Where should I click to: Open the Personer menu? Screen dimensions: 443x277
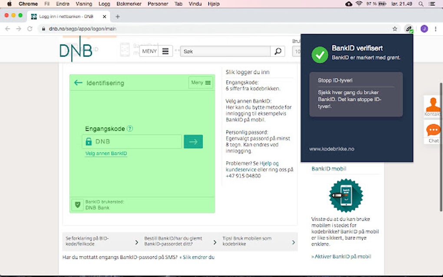pyautogui.click(x=158, y=4)
